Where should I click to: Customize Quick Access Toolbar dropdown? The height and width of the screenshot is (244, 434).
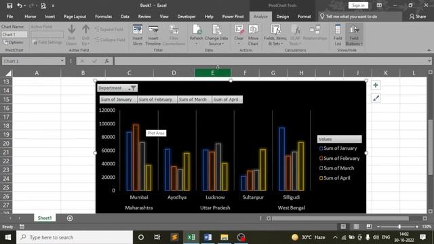[x=53, y=5]
